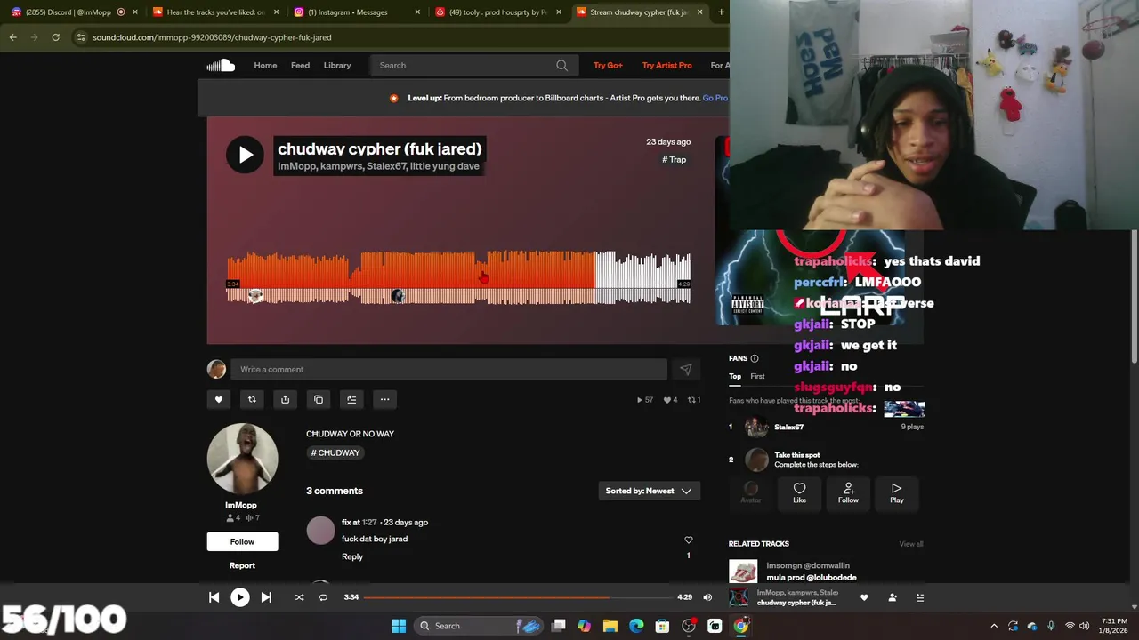Send the comment with the arrow icon
1139x640 pixels.
pyautogui.click(x=685, y=369)
